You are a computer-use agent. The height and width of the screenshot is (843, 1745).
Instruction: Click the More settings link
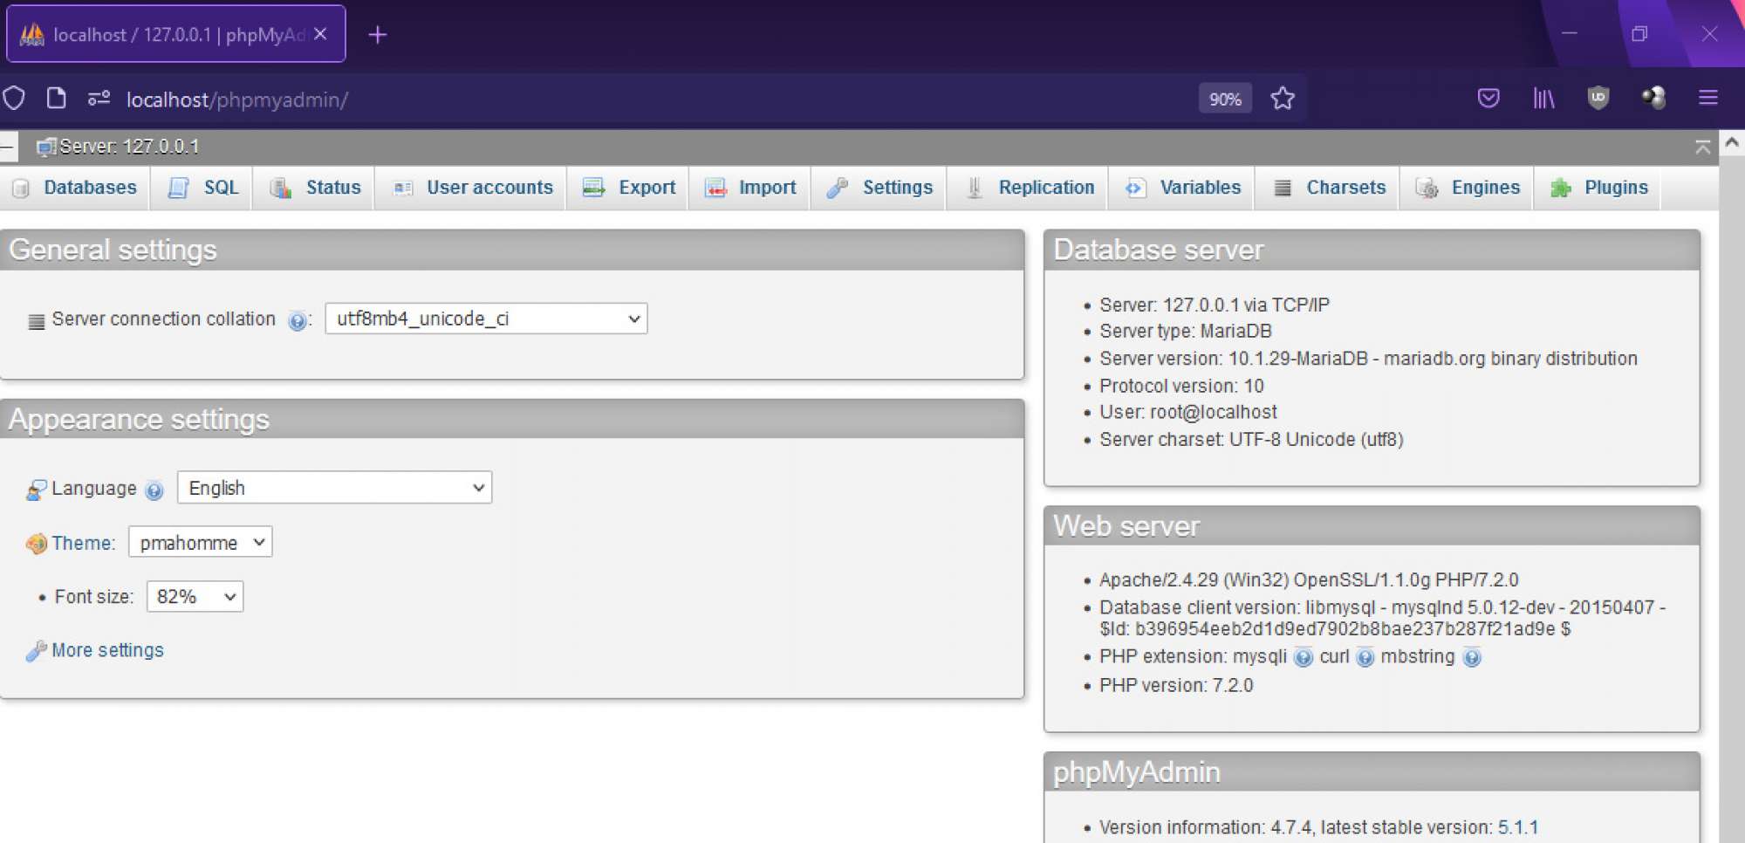[107, 650]
